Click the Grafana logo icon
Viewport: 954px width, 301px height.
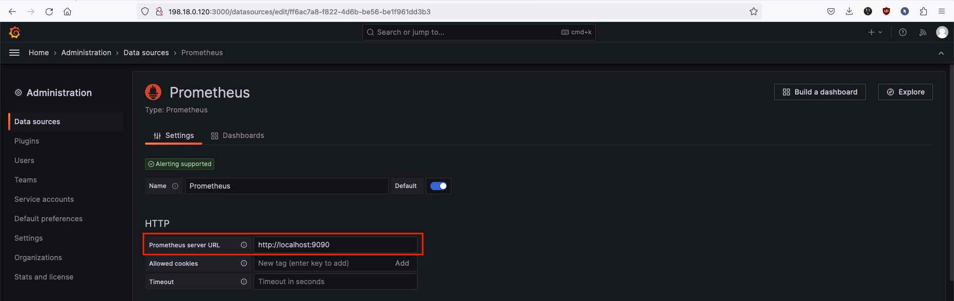[x=14, y=32]
